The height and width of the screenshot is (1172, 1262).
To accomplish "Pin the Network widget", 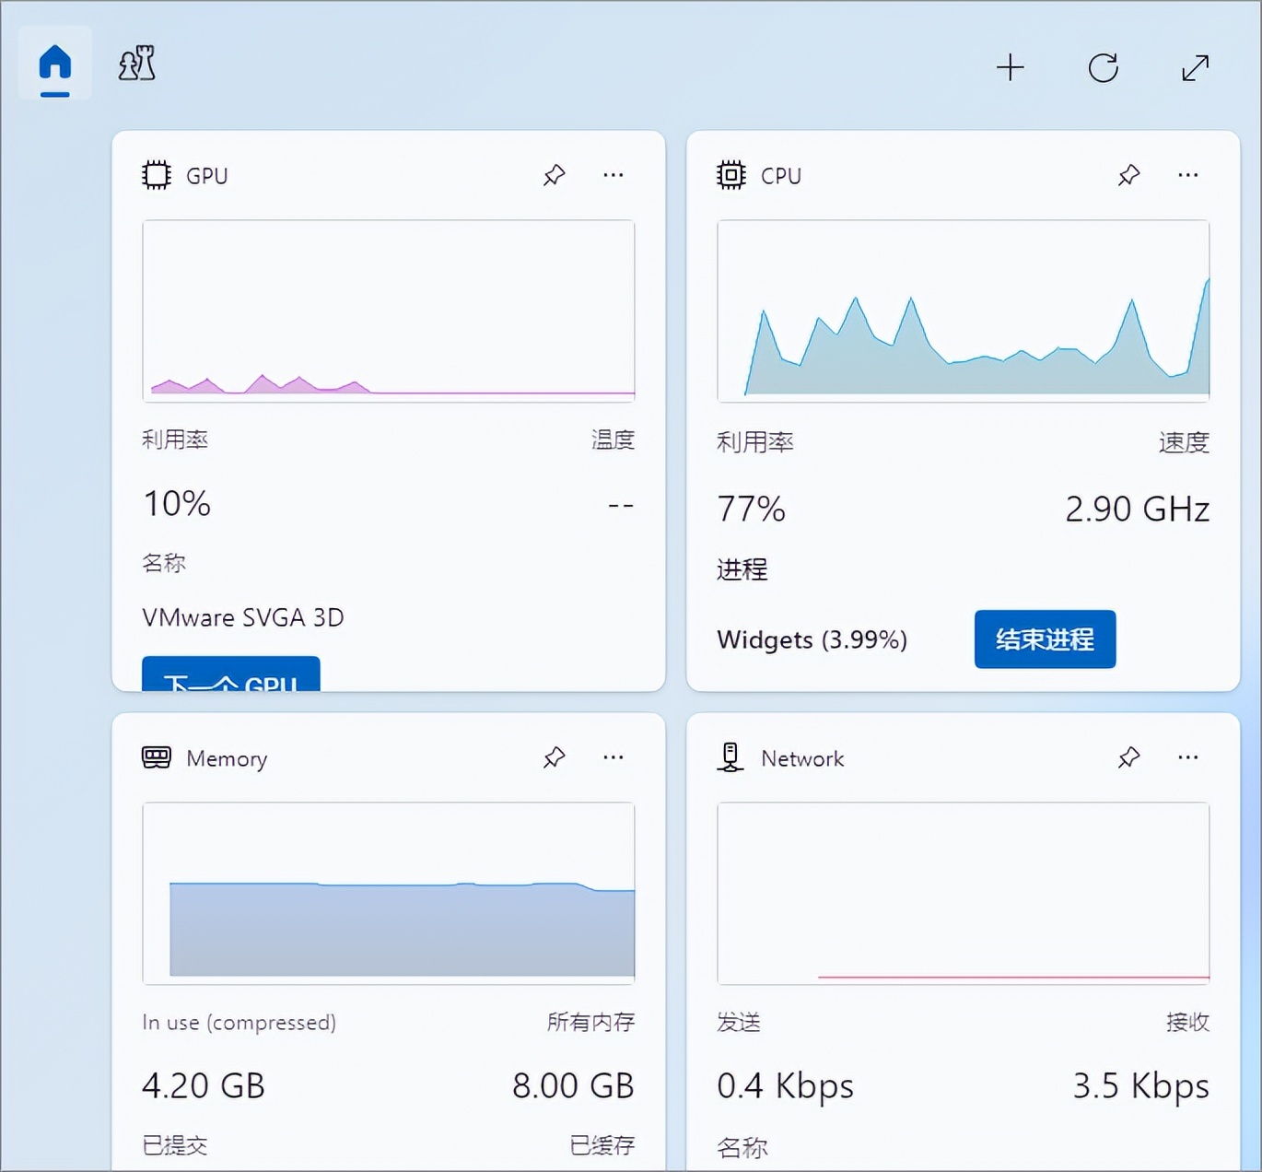I will 1128,757.
